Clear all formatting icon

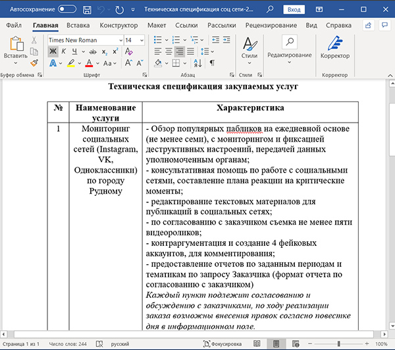tap(129, 51)
